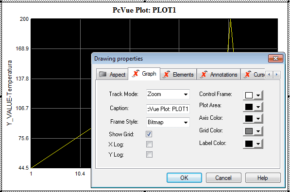290x192 pixels.
Task: Click the 168.9 Y-axis value
Action: click(22, 49)
